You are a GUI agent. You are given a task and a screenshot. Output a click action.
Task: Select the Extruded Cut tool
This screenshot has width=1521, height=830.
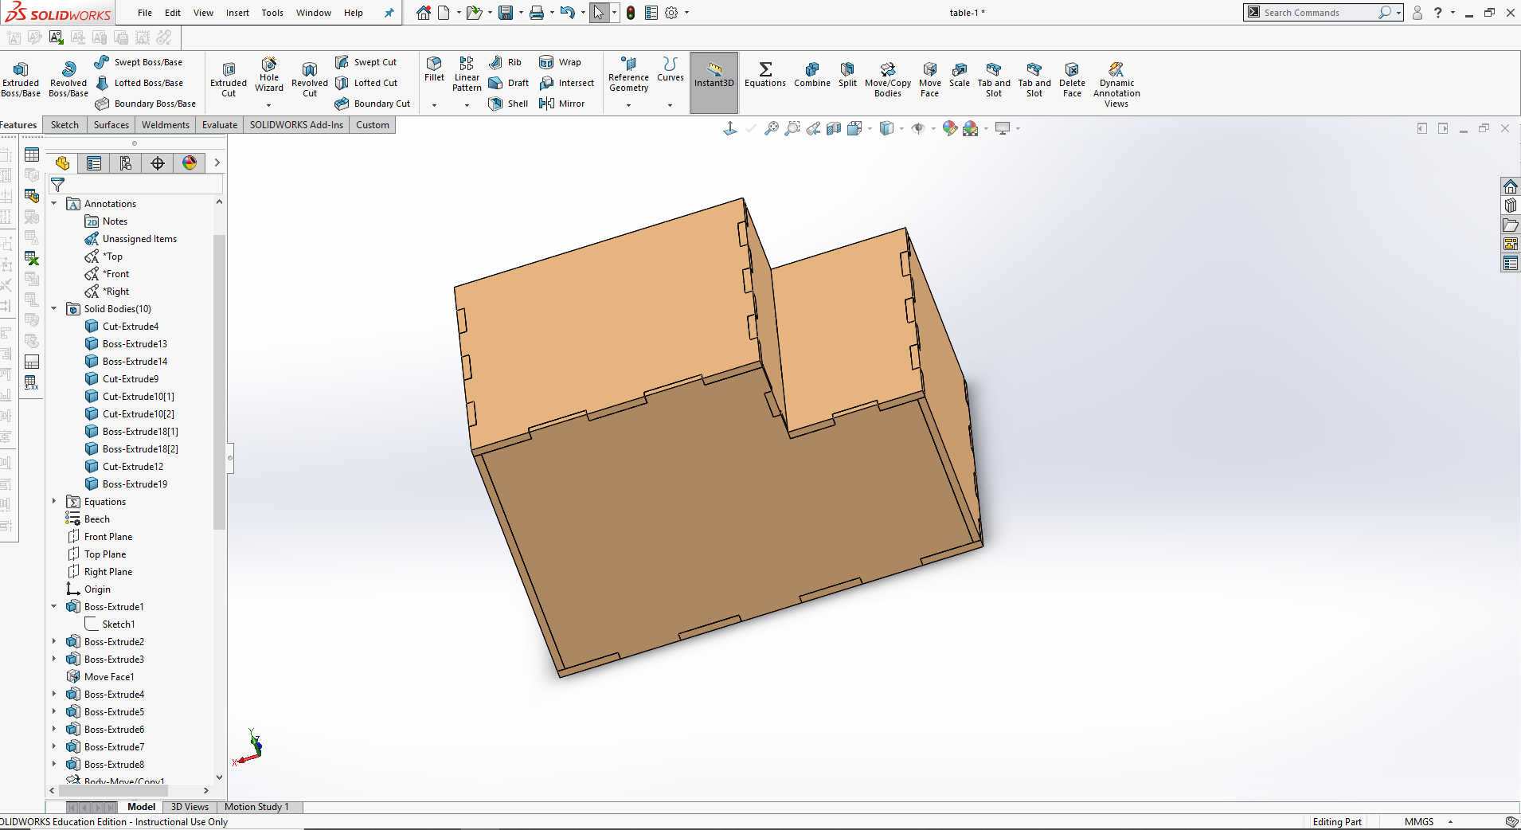point(229,79)
